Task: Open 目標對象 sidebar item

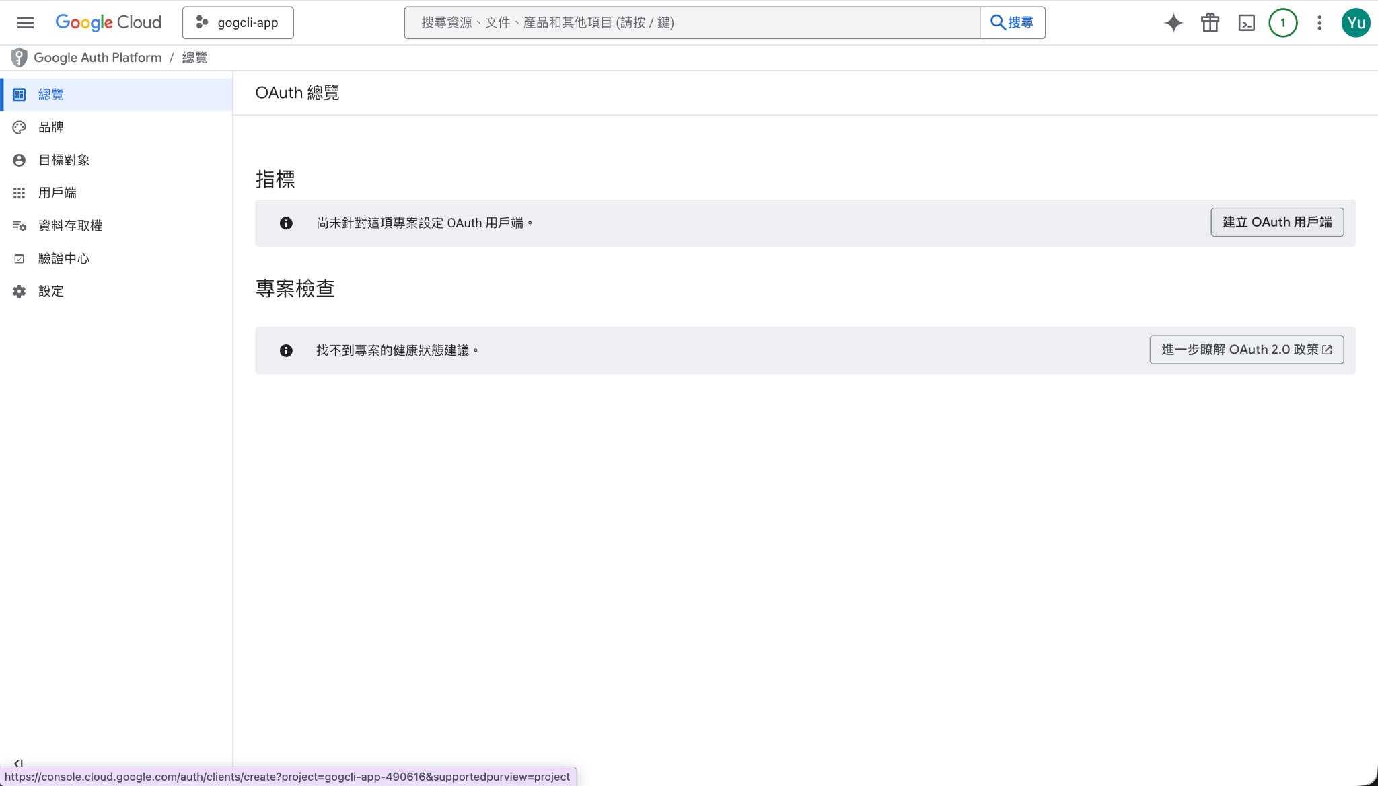Action: coord(64,160)
